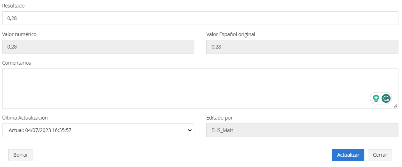Viewport: 402px width, 167px height.
Task: Click the Editado por label
Action: [219, 118]
